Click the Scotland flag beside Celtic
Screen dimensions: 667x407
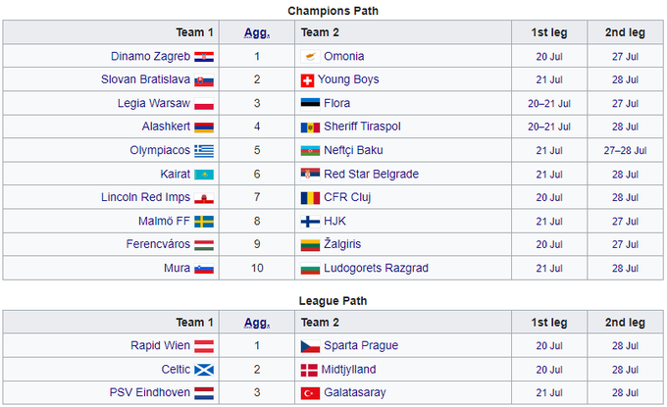tap(204, 370)
